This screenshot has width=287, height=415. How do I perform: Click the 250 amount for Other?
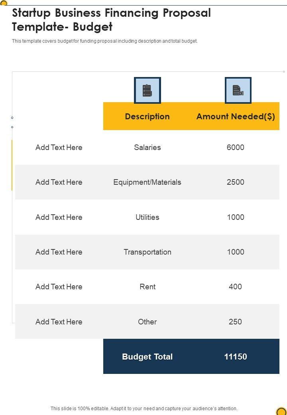pos(235,322)
